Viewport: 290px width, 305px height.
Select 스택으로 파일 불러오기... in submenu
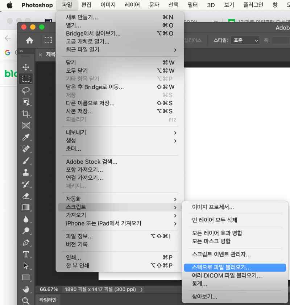point(235,268)
